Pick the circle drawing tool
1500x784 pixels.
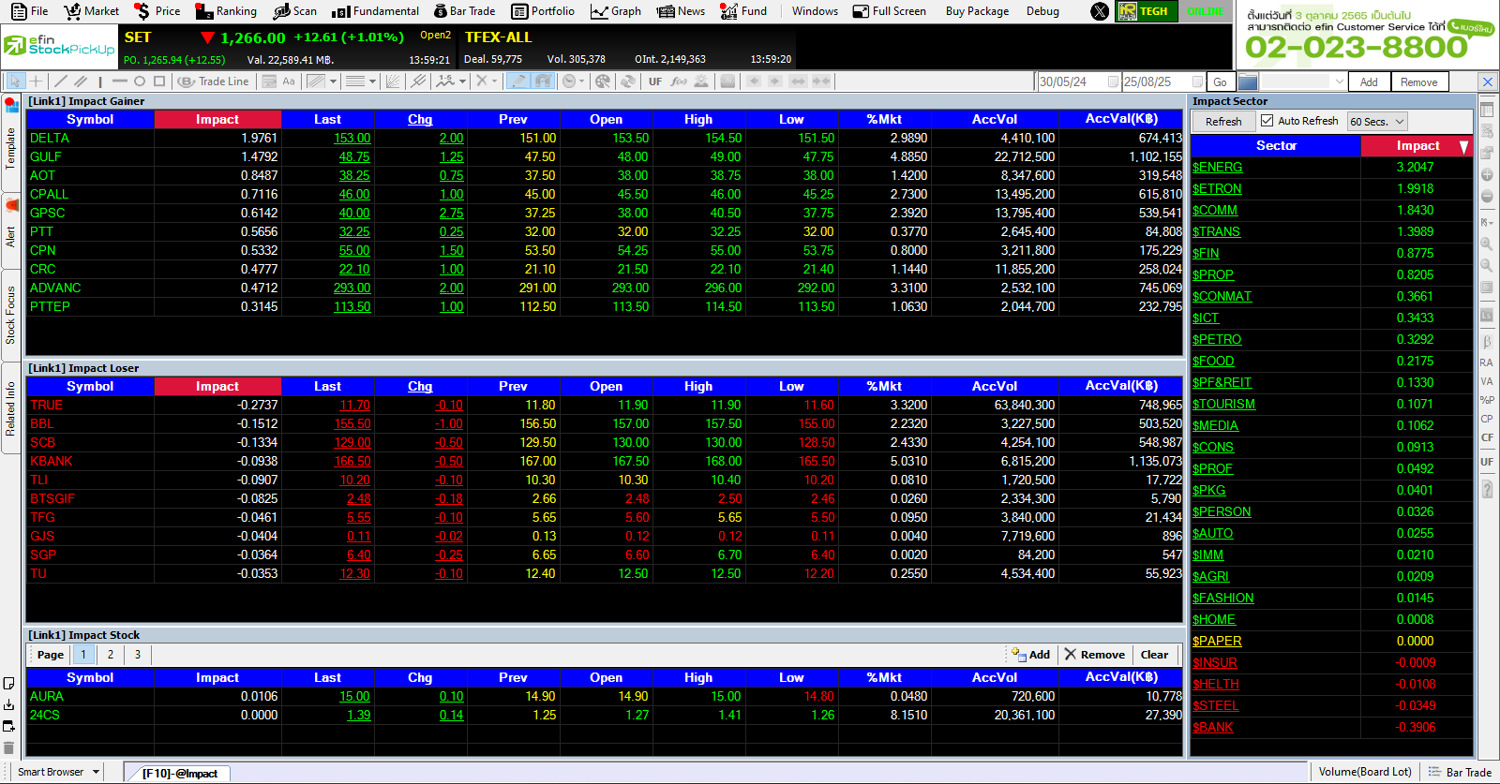click(140, 81)
